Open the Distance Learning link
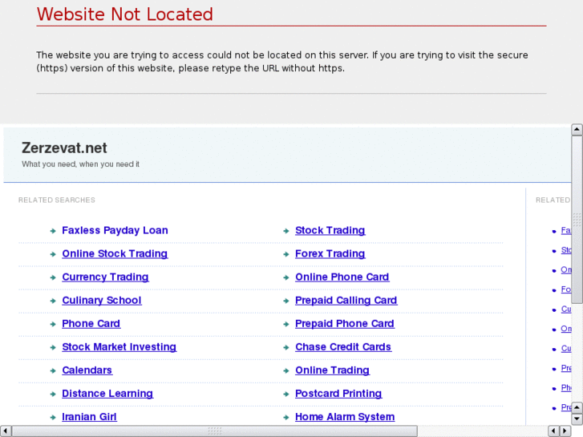This screenshot has width=583, height=437. pos(107,394)
